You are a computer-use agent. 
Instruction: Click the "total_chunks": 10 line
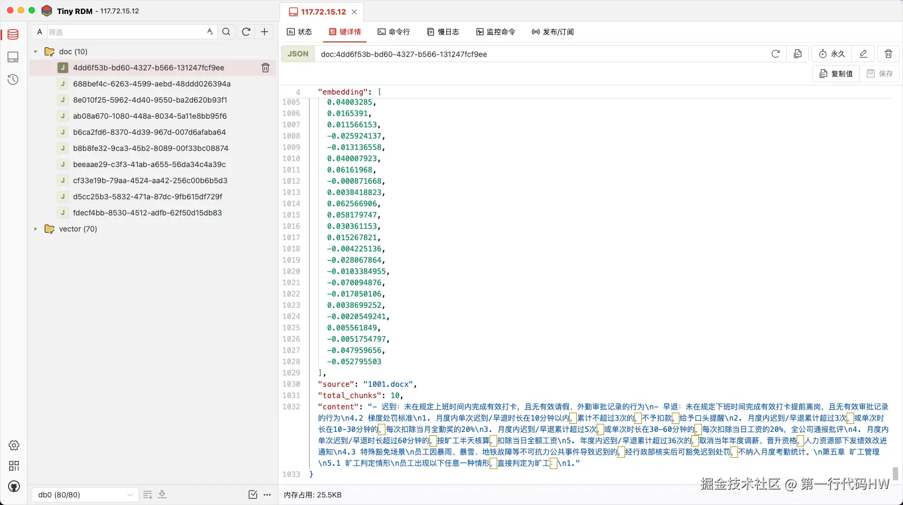pos(361,395)
